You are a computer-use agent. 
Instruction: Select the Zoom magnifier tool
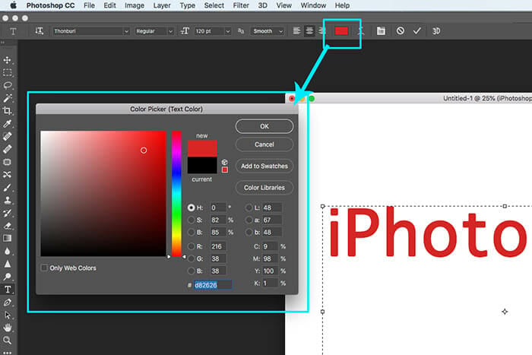(7, 340)
